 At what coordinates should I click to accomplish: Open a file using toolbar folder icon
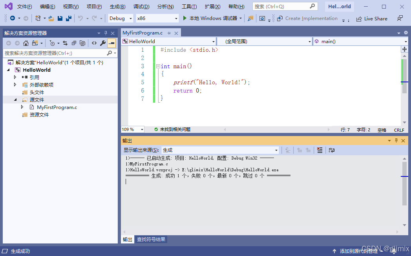coord(51,18)
